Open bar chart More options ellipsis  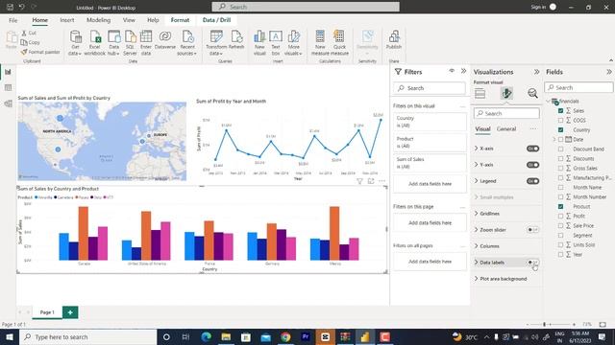click(x=382, y=181)
